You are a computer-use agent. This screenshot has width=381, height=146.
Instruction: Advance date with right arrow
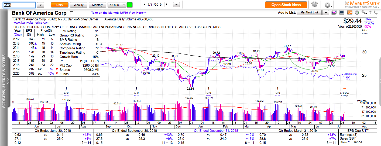(167, 5)
